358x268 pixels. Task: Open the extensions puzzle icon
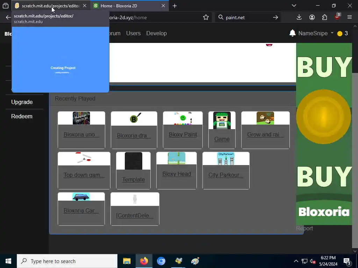coord(324,17)
